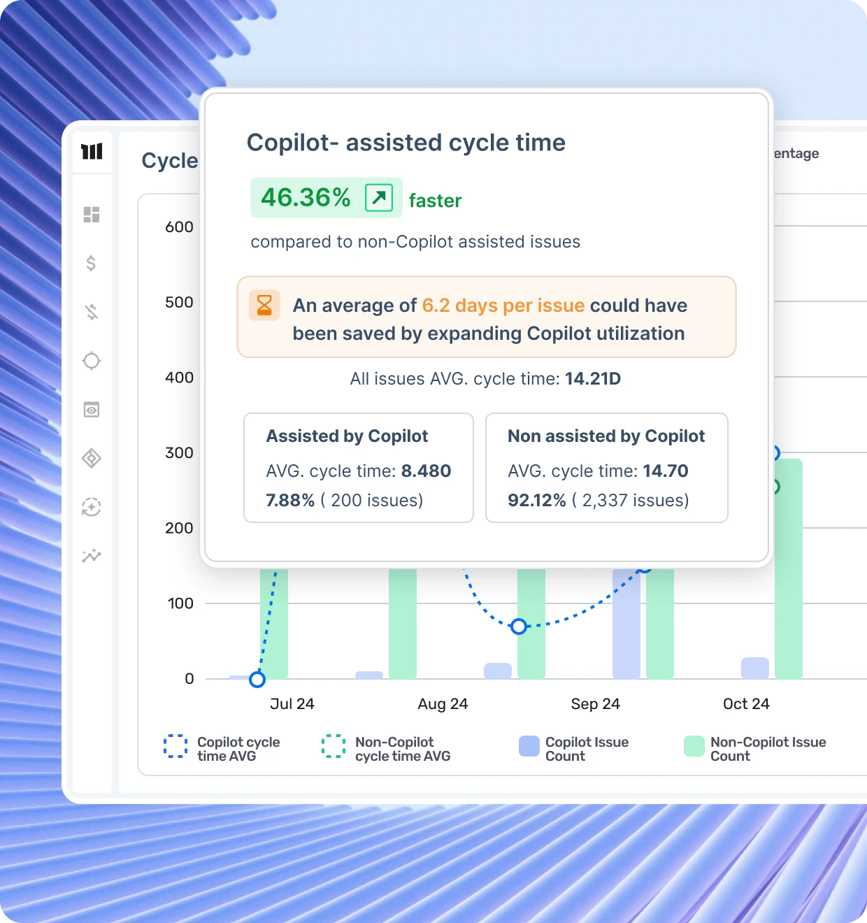Select the dollar sign icon in sidebar

[x=91, y=263]
